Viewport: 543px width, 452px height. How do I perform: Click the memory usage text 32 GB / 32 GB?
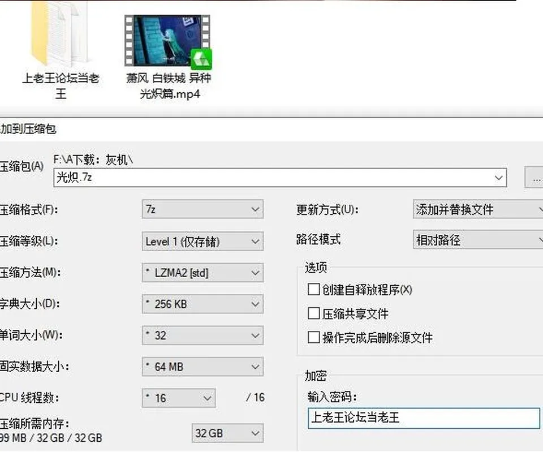(x=70, y=438)
